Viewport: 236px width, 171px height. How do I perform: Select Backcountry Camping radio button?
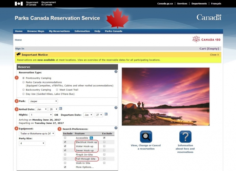coord(23,90)
